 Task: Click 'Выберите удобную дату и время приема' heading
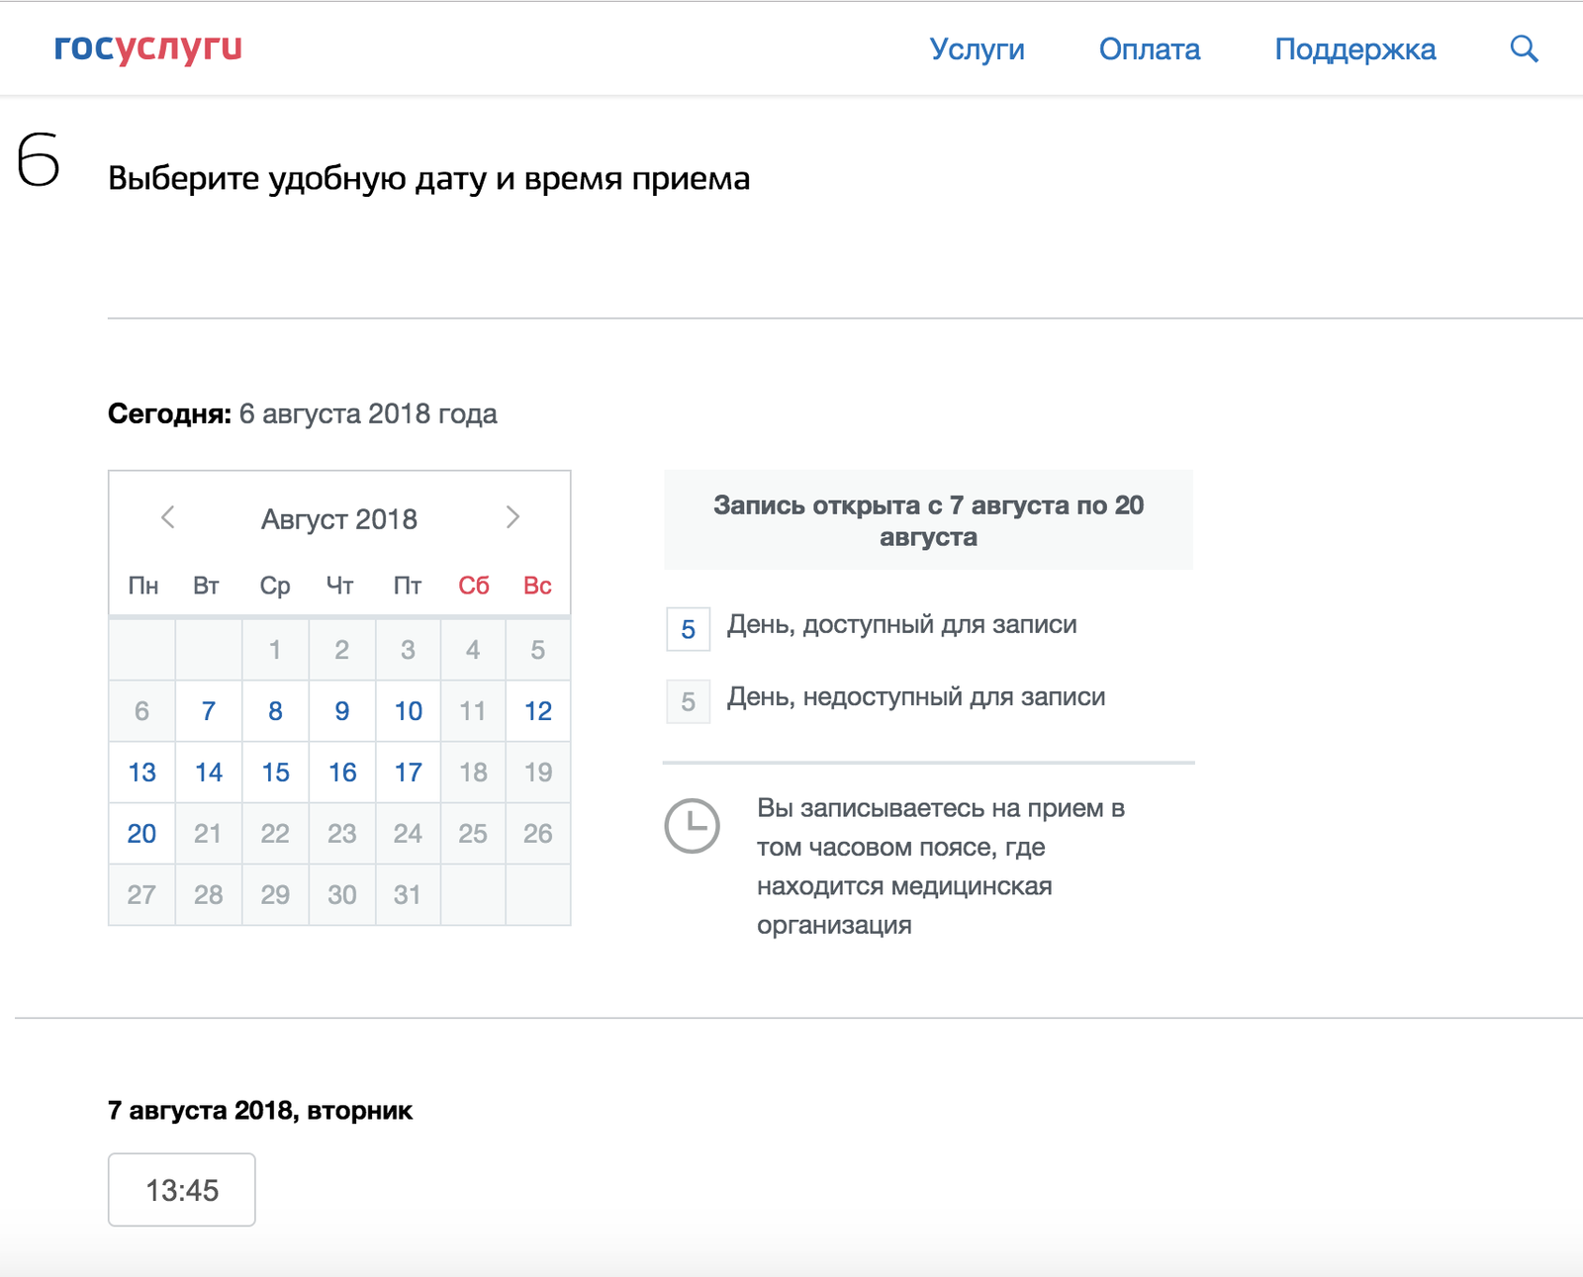[x=428, y=179]
